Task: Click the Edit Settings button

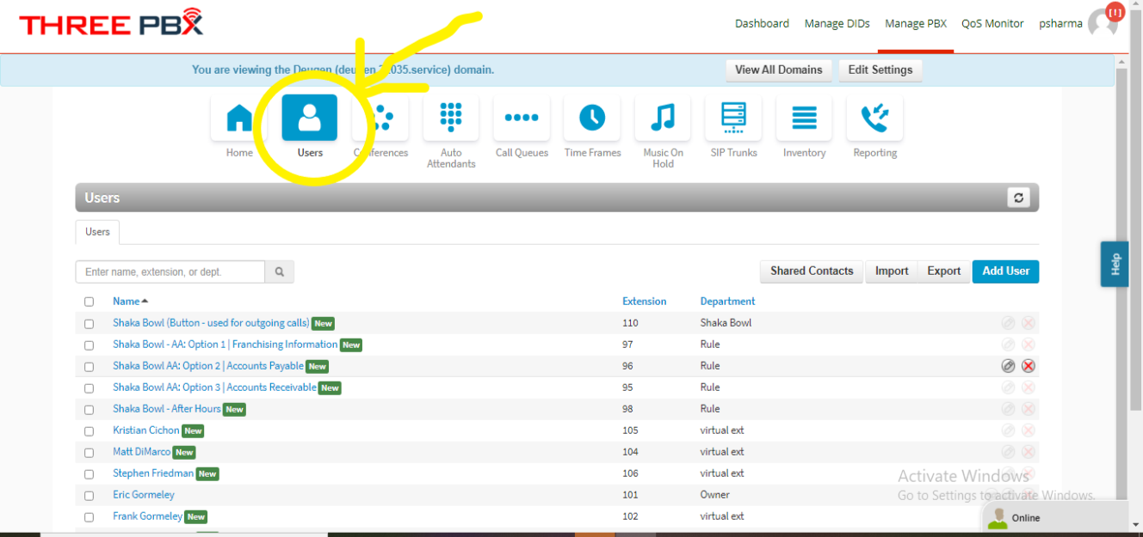Action: coord(880,70)
